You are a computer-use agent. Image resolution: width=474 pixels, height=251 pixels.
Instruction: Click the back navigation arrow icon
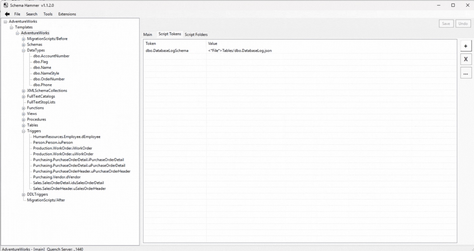tap(7, 14)
